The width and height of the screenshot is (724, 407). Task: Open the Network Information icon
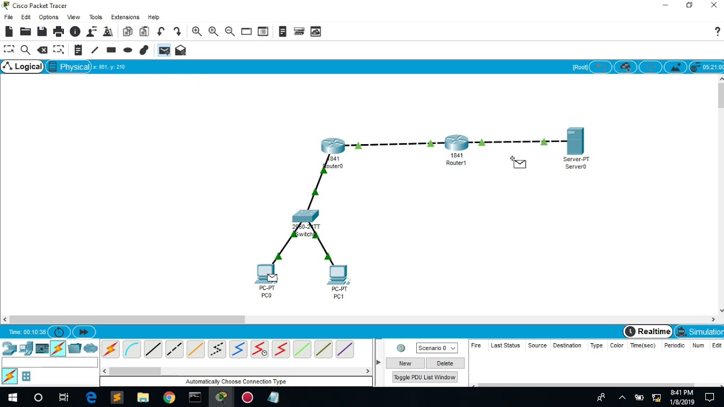[75, 32]
